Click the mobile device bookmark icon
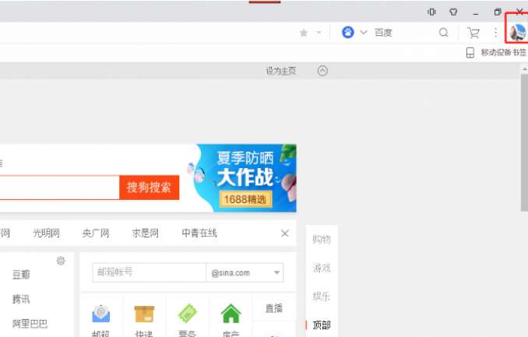Viewport: 528px width, 337px height. [470, 53]
